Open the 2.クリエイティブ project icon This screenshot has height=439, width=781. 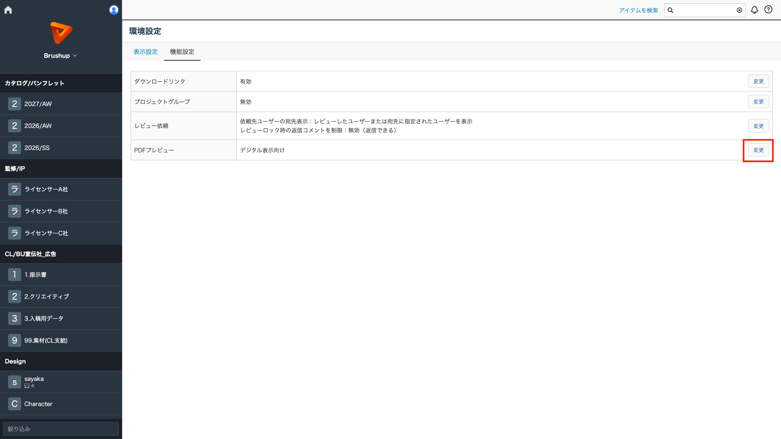click(15, 296)
